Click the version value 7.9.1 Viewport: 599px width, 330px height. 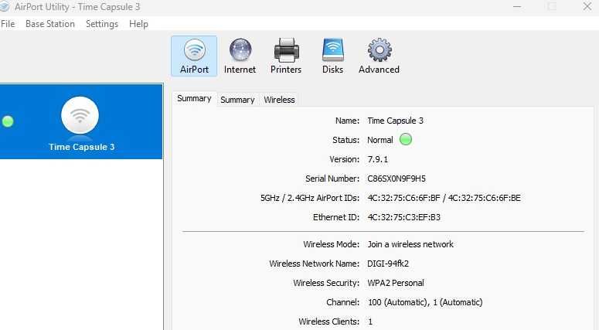pos(378,159)
